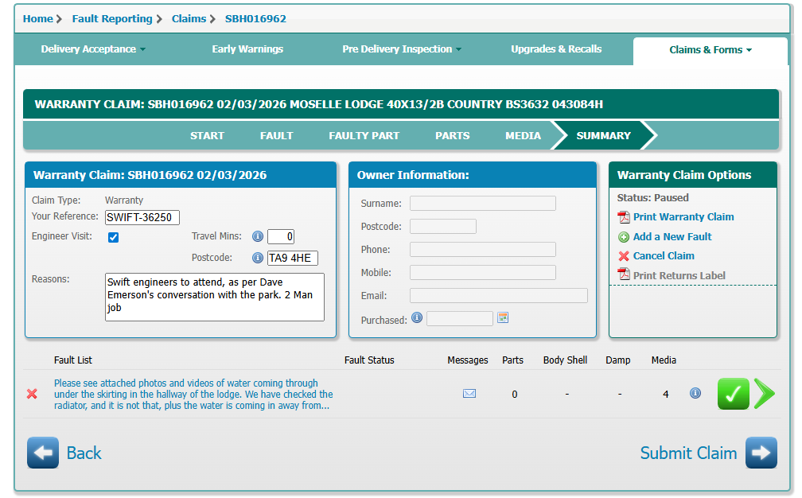This screenshot has width=802, height=498.
Task: Open the water leak fault description link
Action: (193, 395)
